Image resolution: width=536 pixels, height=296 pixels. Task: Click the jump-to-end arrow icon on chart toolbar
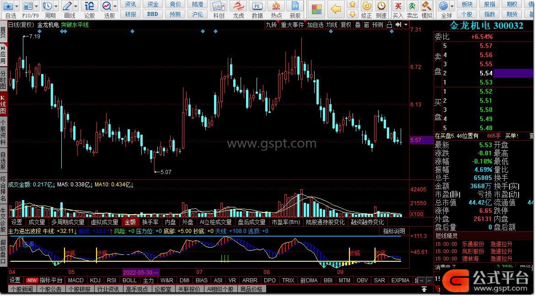pos(398,25)
